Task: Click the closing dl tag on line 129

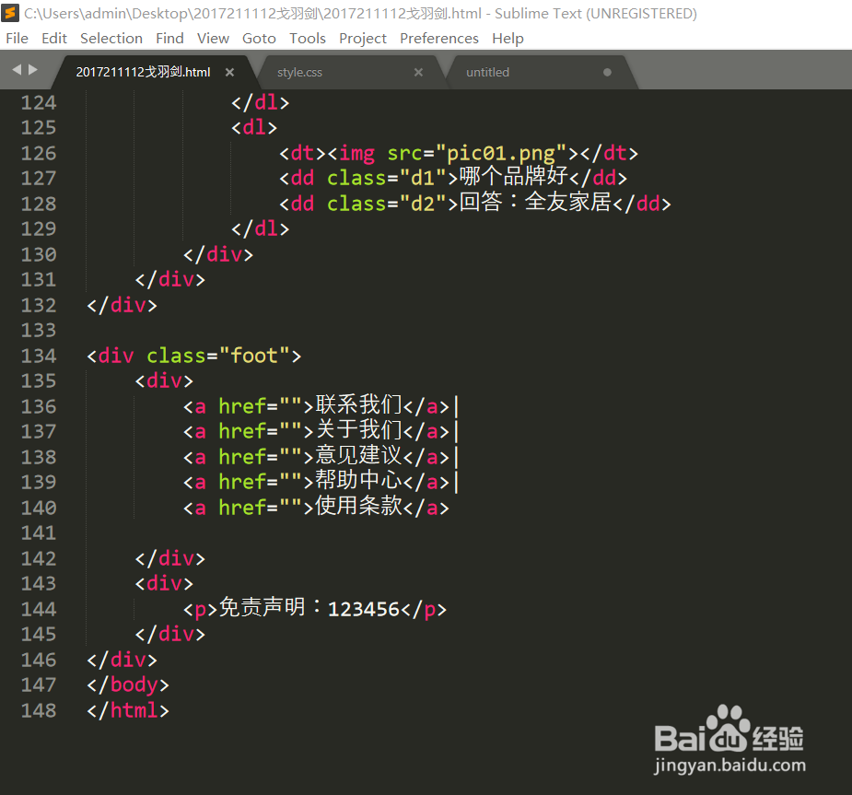Action: point(260,228)
